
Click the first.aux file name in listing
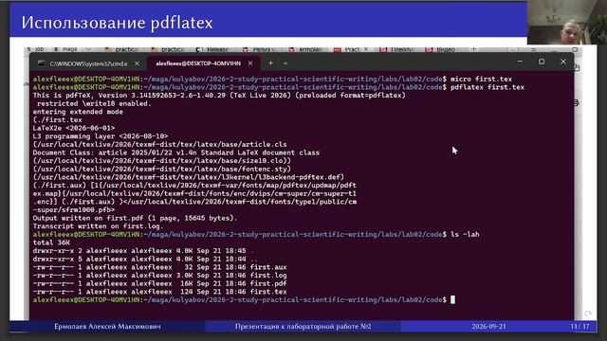coord(268,267)
